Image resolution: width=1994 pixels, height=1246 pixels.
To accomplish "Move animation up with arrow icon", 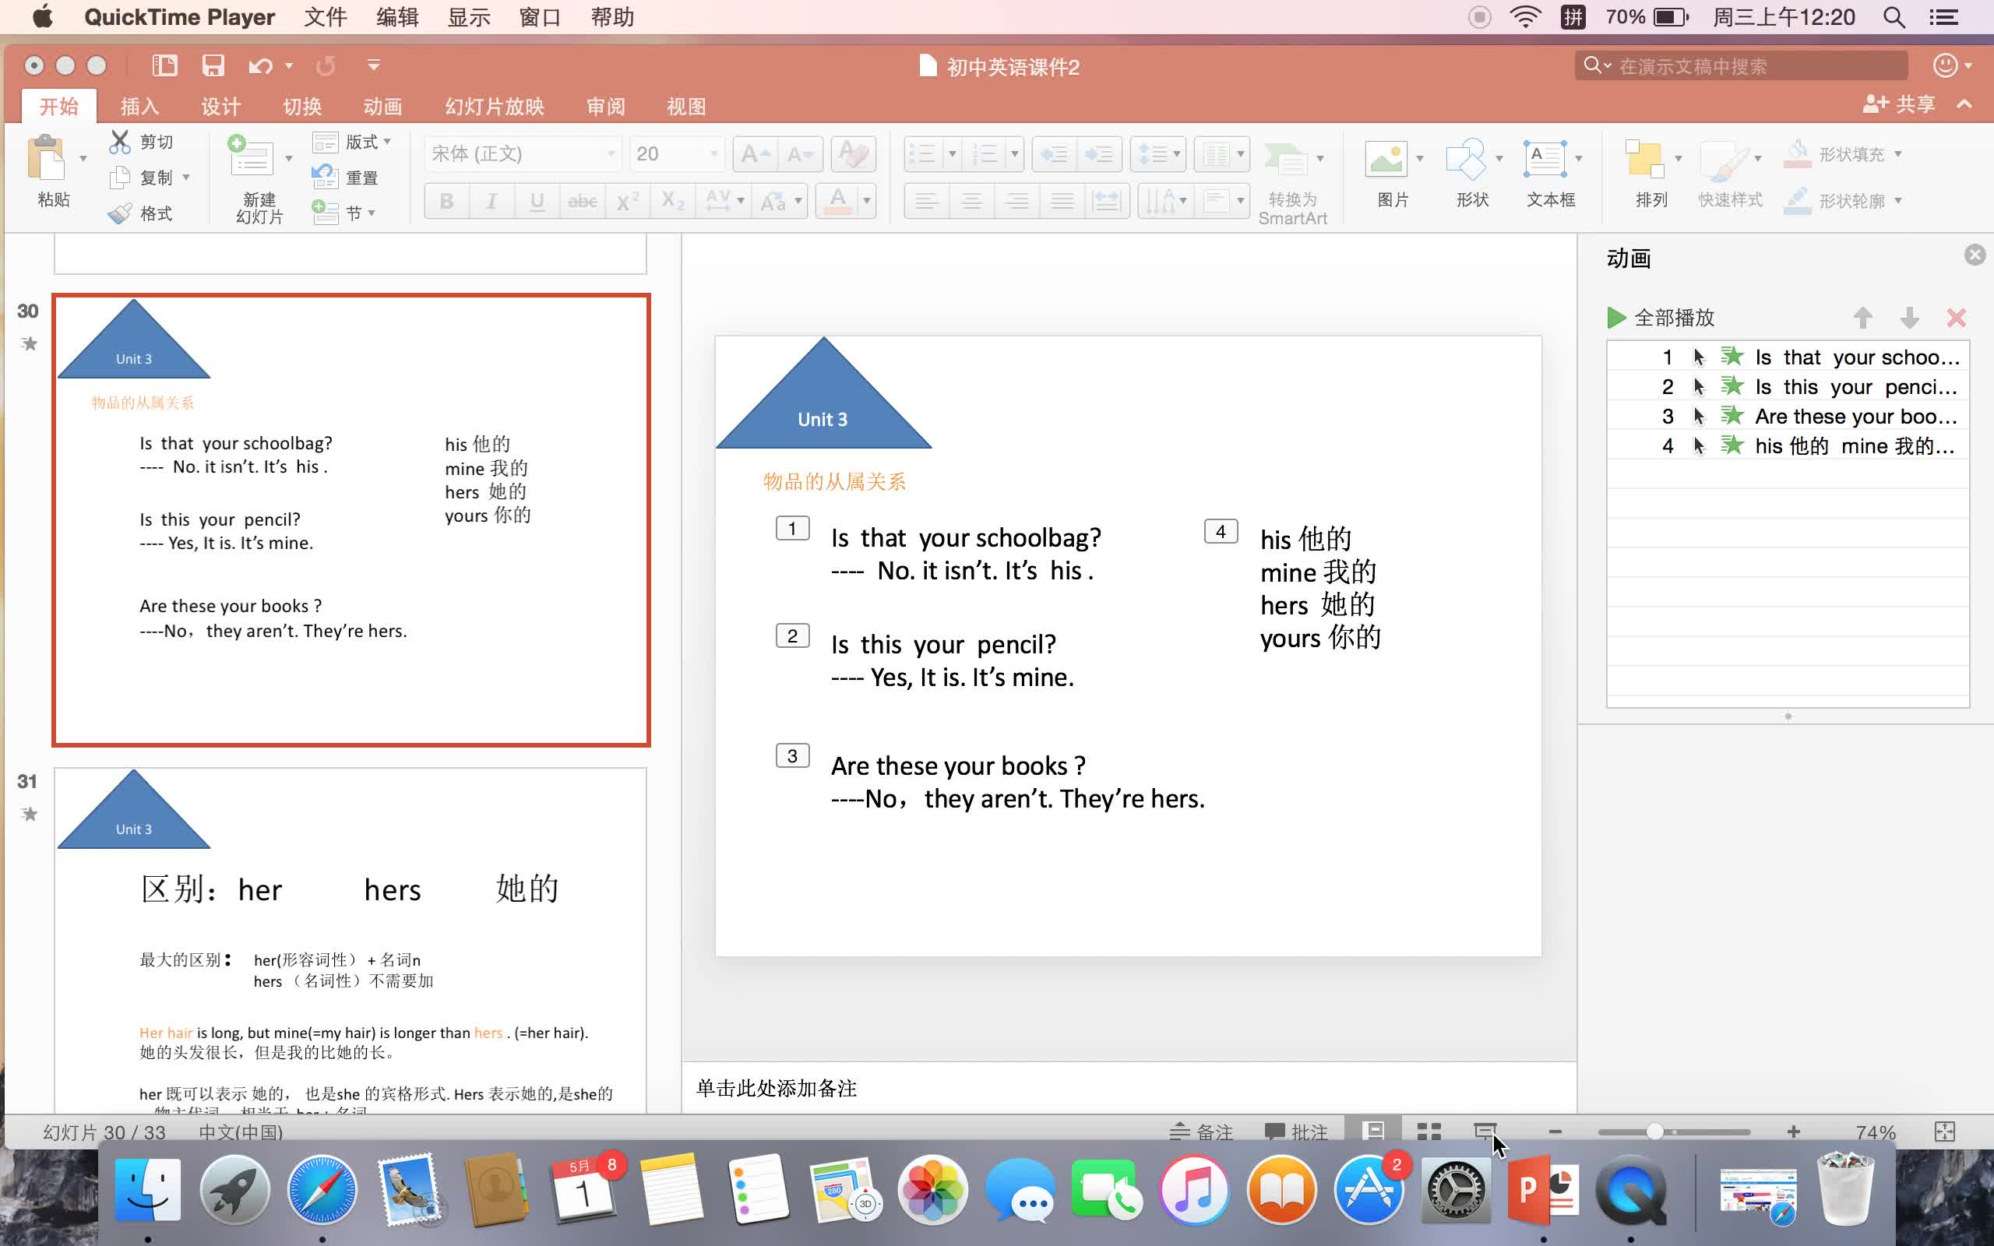I will pyautogui.click(x=1862, y=317).
